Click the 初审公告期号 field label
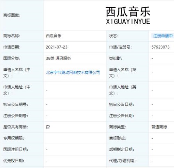This screenshot has height=168, width=174. pos(16,104)
